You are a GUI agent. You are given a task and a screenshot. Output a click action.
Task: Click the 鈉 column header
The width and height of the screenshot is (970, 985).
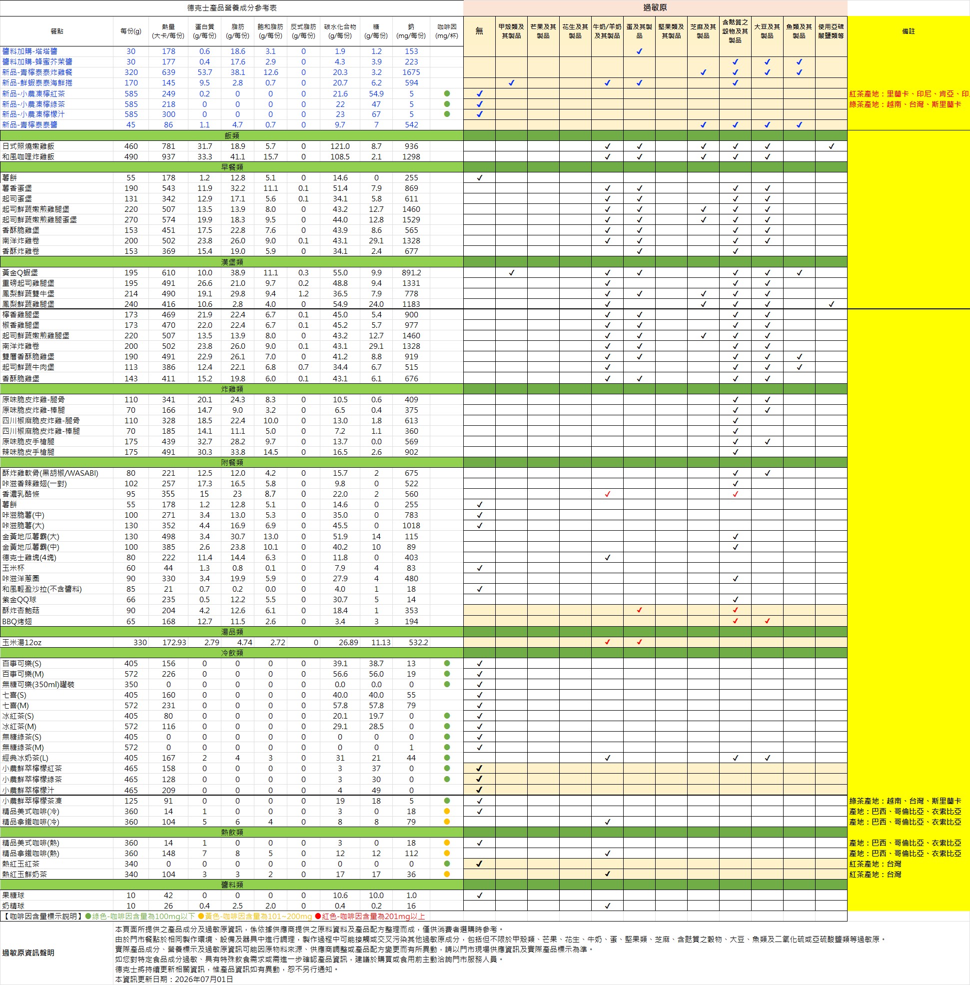[411, 31]
